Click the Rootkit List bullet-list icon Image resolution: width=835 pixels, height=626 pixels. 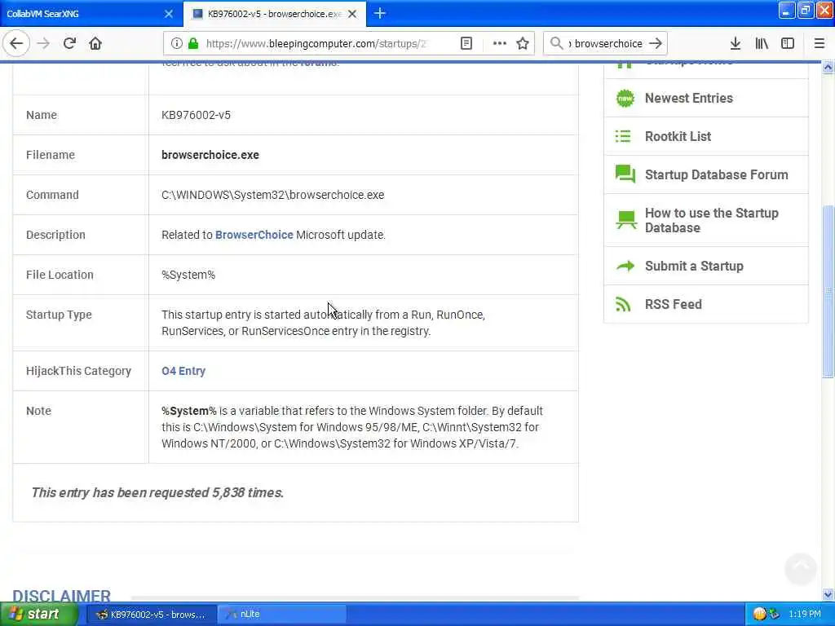pos(623,136)
